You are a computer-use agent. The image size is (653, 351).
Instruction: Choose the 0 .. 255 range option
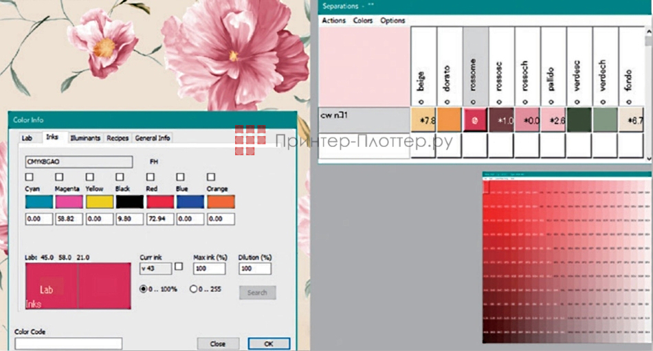194,288
